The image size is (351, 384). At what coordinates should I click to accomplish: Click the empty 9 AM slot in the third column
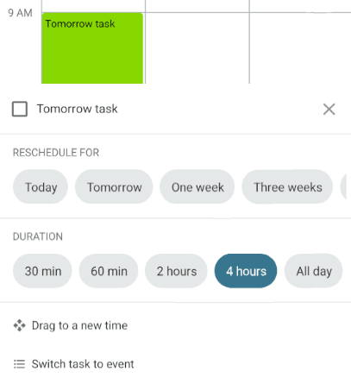(300, 48)
